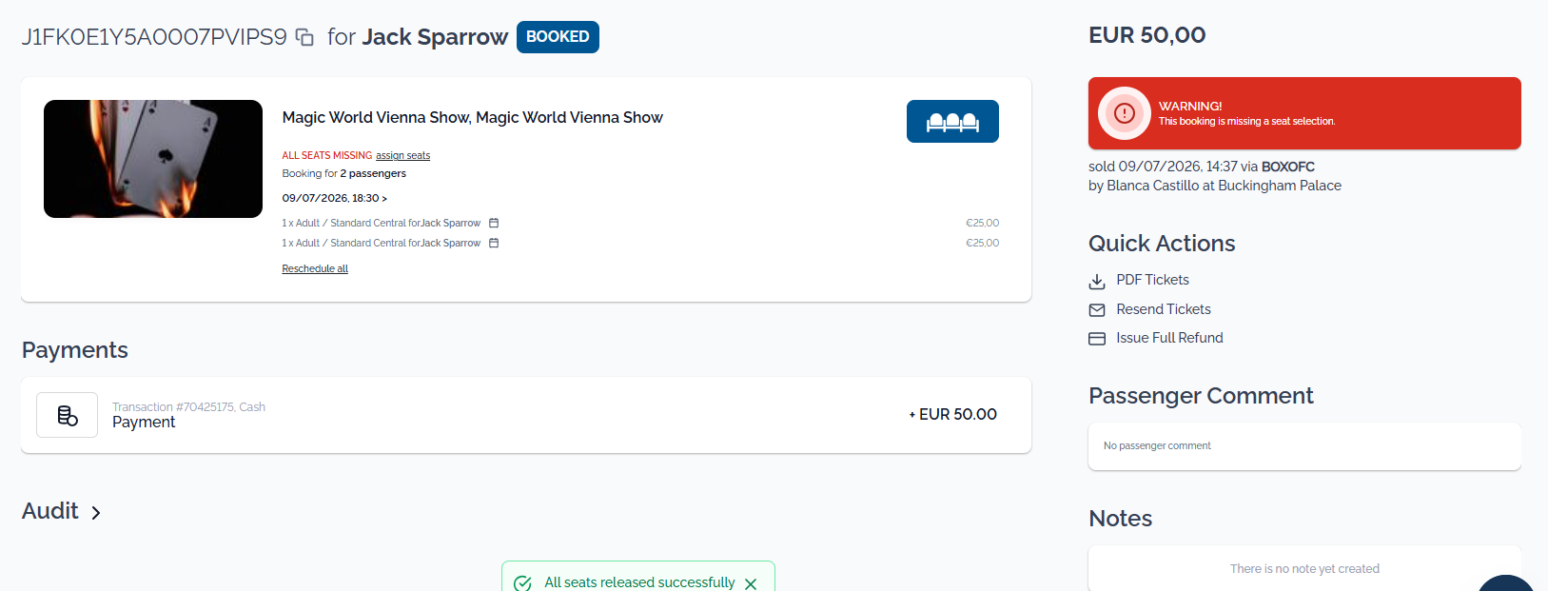Click the 'Reschedule all' link

(315, 268)
